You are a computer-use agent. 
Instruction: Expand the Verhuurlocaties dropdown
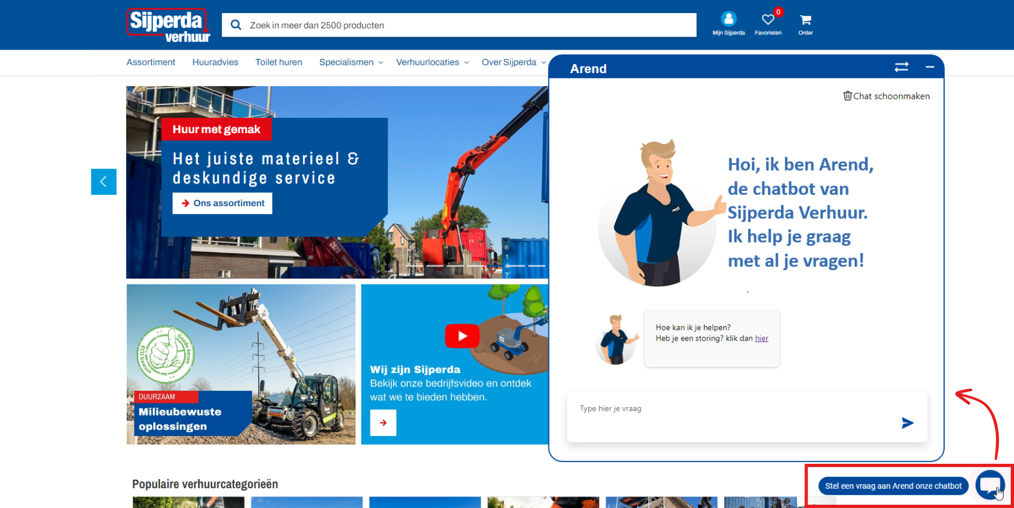(x=432, y=62)
